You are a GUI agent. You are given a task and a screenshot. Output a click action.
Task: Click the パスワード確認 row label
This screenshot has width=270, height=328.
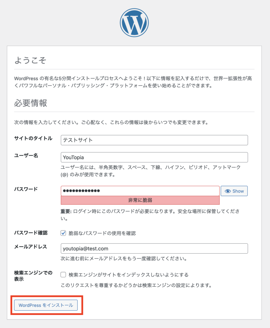(x=31, y=233)
